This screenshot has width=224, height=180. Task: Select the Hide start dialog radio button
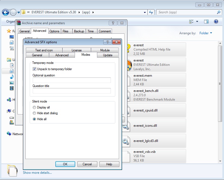coord(34,113)
